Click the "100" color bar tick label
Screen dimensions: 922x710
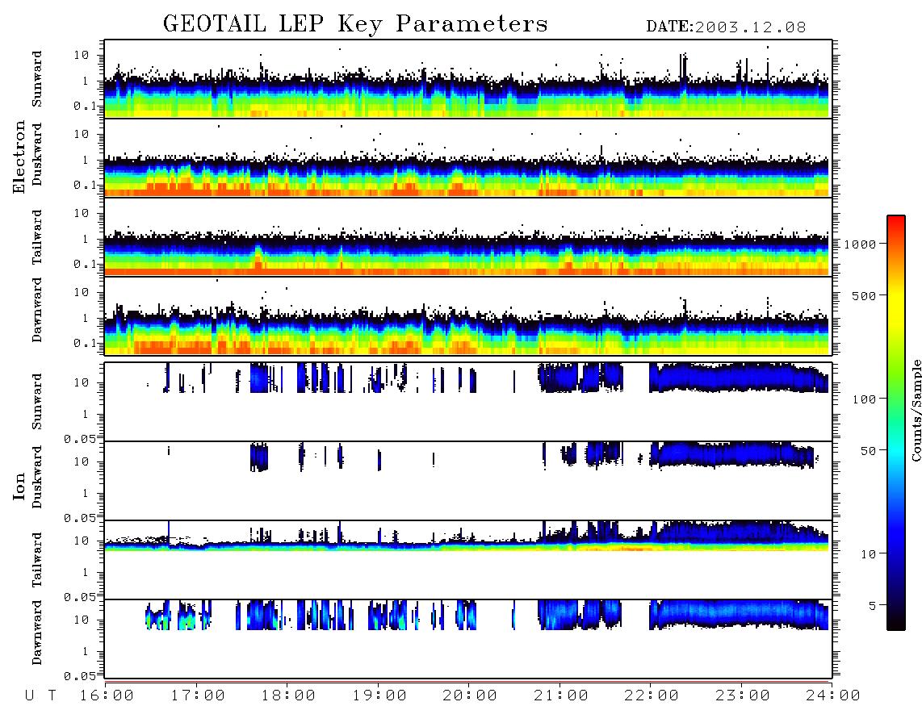[x=864, y=399]
